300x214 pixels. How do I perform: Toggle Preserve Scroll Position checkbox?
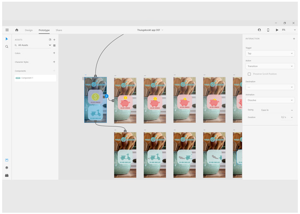pos(249,74)
